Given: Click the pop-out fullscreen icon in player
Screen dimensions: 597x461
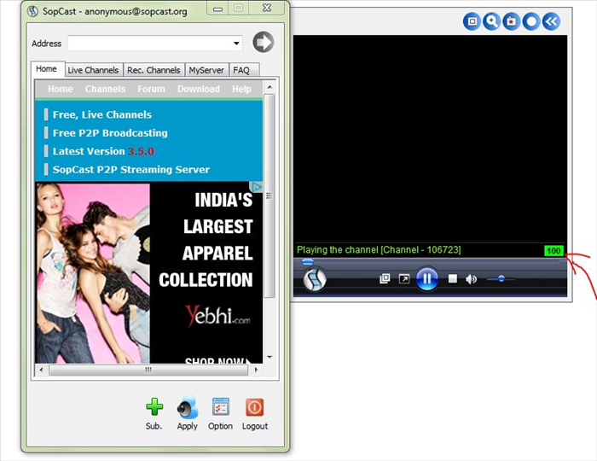Looking at the screenshot, I should [404, 279].
